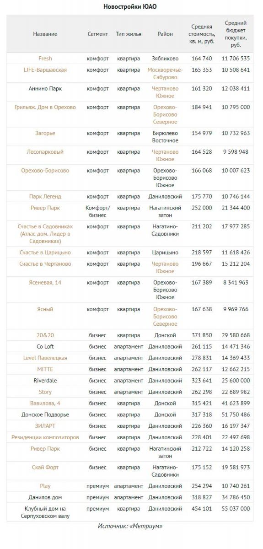Click the Level Павелецкая link
The height and width of the screenshot is (549, 263).
(x=45, y=358)
